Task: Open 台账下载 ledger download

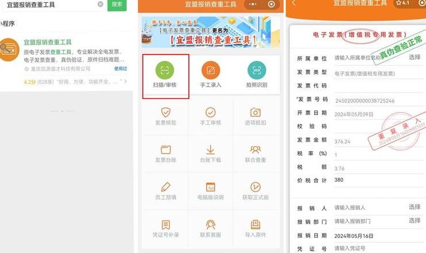Action: point(211,154)
